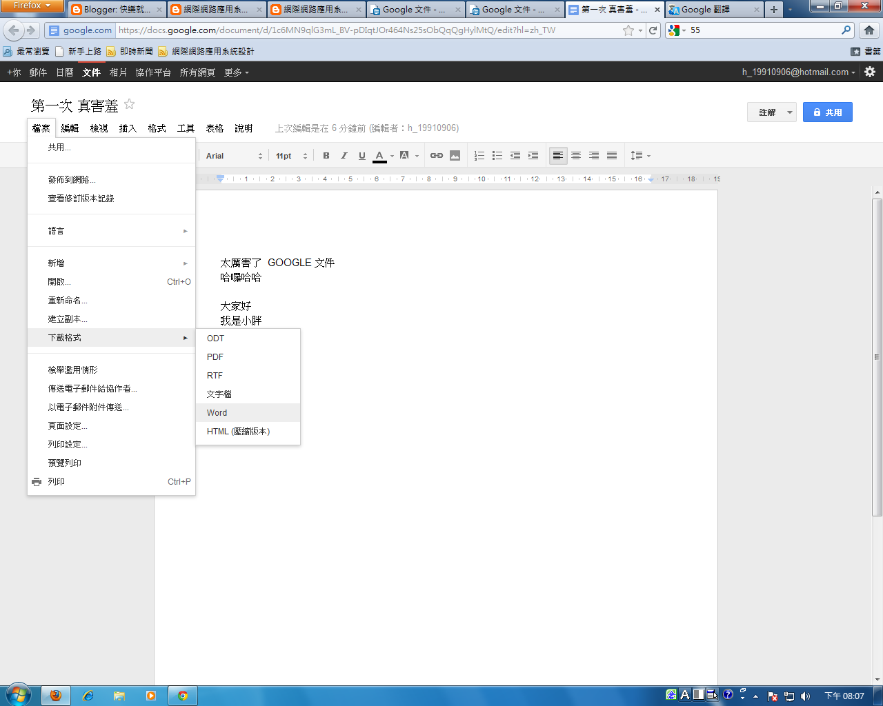Image resolution: width=883 pixels, height=706 pixels.
Task: Open 即時新聞 bookmark feed
Action: pyautogui.click(x=130, y=52)
